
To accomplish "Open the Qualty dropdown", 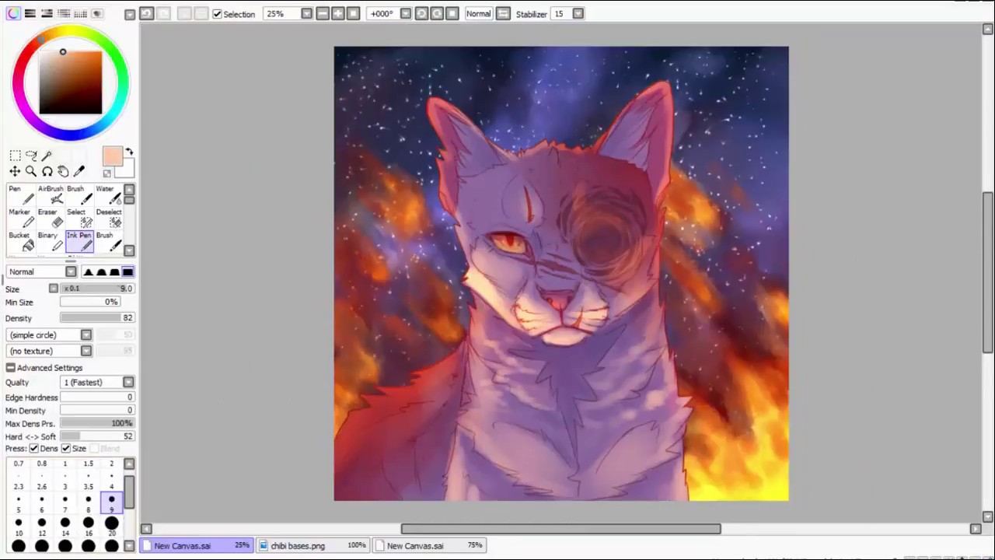I will (x=128, y=383).
